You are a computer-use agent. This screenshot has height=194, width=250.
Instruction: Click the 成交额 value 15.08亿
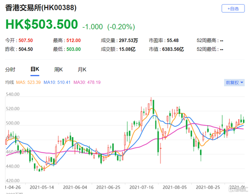(x=127, y=49)
